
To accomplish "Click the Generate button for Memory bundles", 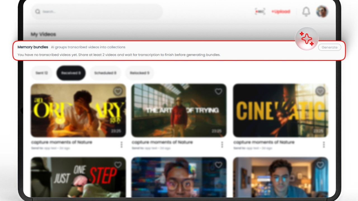I will 329,47.
